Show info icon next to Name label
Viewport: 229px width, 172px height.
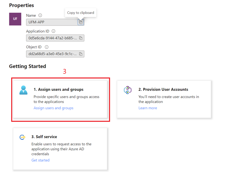tap(40, 15)
